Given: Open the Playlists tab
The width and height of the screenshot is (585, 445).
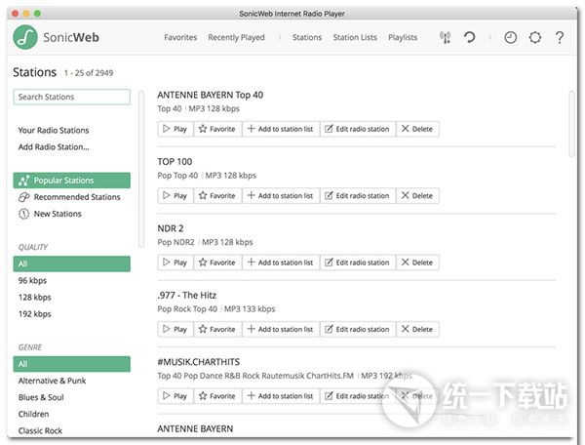Looking at the screenshot, I should tap(403, 37).
